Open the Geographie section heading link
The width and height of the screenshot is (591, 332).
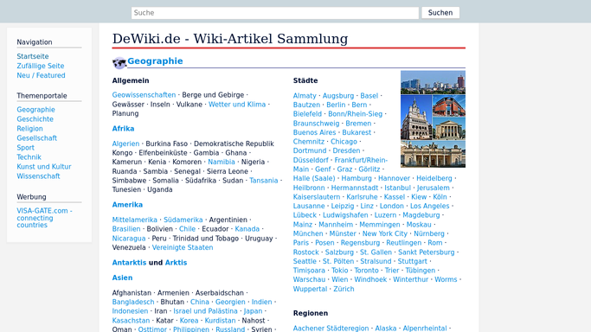tap(155, 61)
